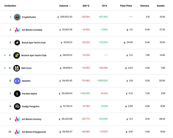The width and height of the screenshot is (173, 138).
Task: Click the ETH icon beside volume 36,698.11
Action: [x=61, y=68]
